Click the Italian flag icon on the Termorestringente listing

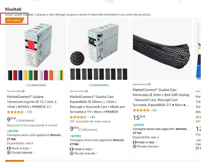pos(9,148)
